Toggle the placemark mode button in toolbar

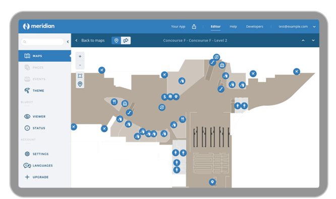(x=117, y=40)
